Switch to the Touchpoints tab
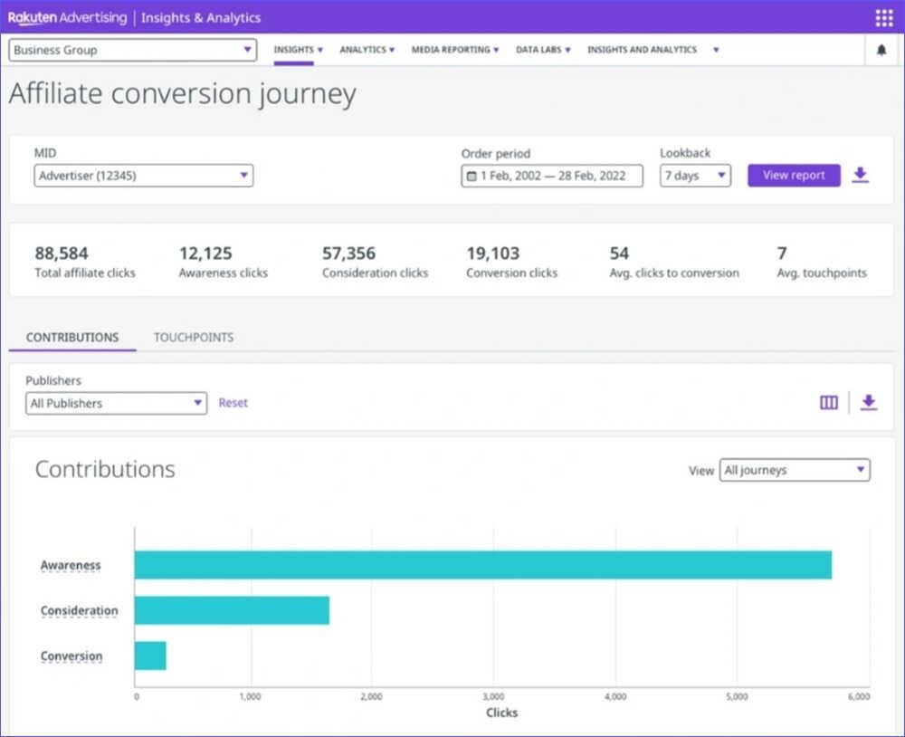This screenshot has height=737, width=905. tap(193, 337)
